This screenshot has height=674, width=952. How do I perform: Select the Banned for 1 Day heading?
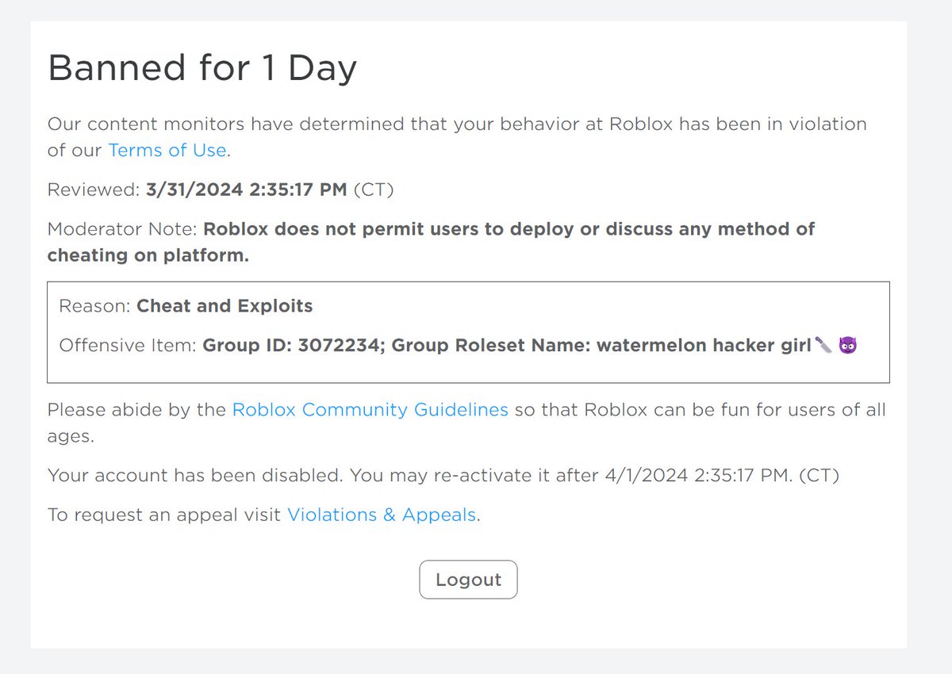202,68
